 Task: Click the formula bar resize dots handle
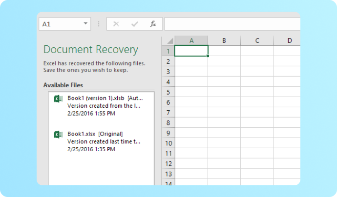click(x=99, y=24)
